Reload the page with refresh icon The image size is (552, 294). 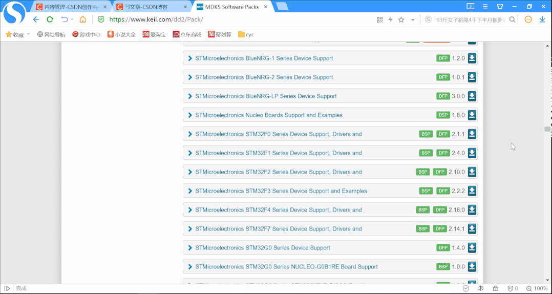50,19
